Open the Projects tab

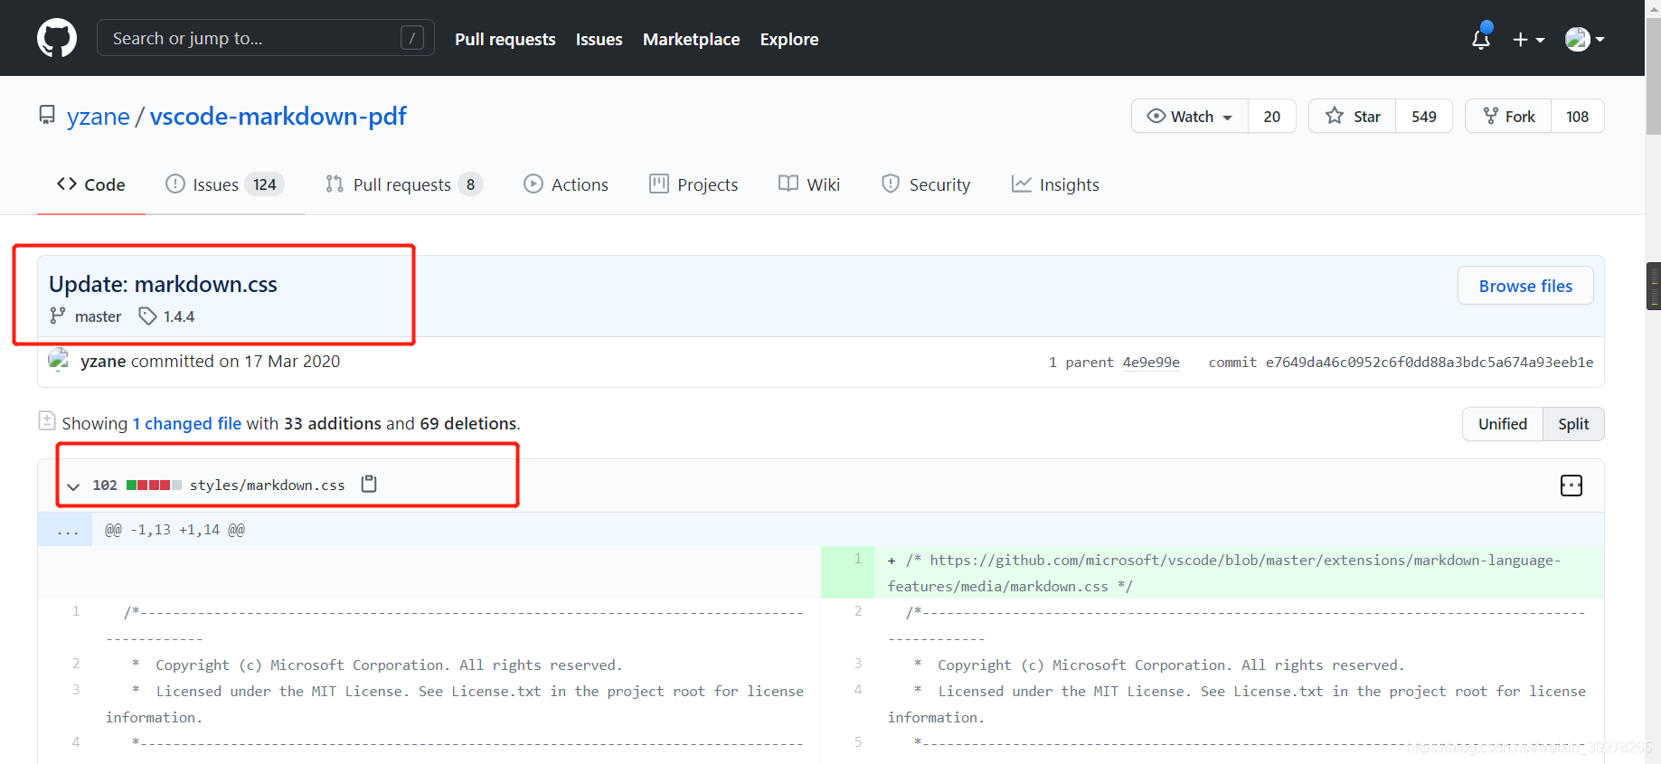pos(694,184)
